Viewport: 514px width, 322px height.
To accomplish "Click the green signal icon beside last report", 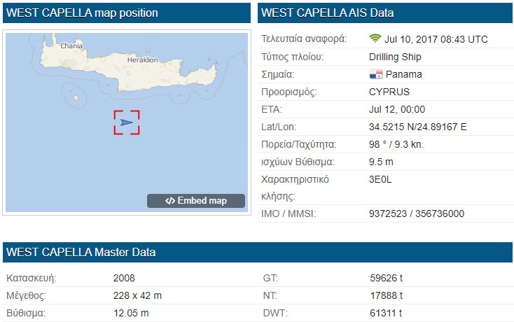I will [375, 38].
